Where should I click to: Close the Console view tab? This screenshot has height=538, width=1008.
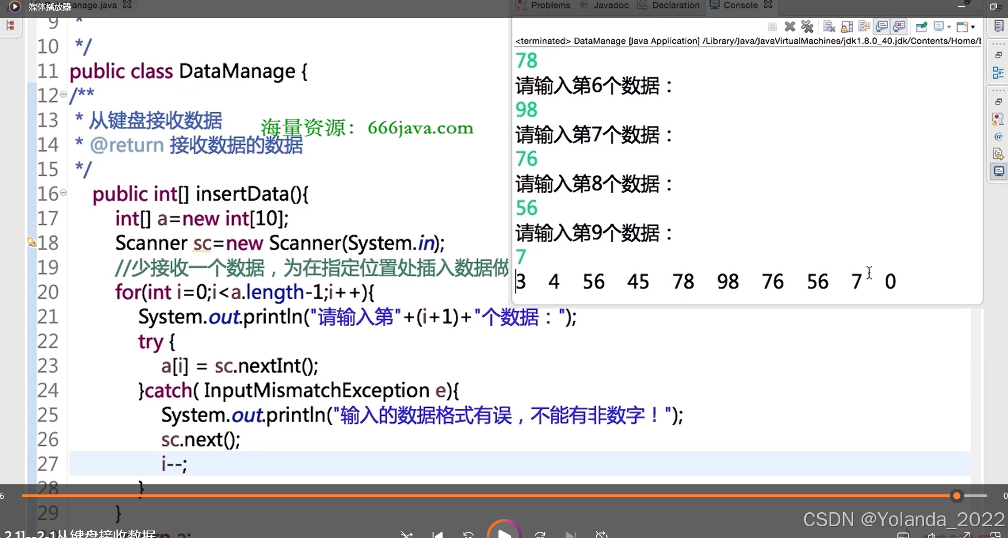pos(768,4)
